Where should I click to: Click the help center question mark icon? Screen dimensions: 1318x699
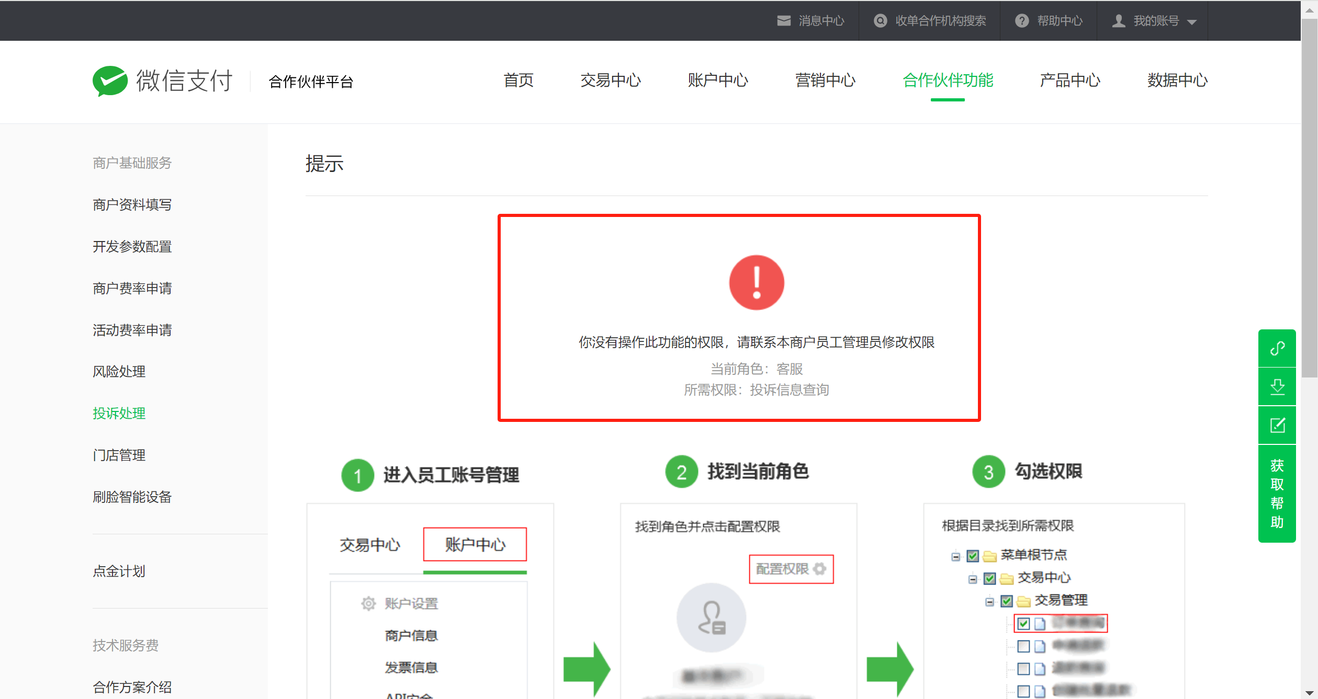point(1021,20)
